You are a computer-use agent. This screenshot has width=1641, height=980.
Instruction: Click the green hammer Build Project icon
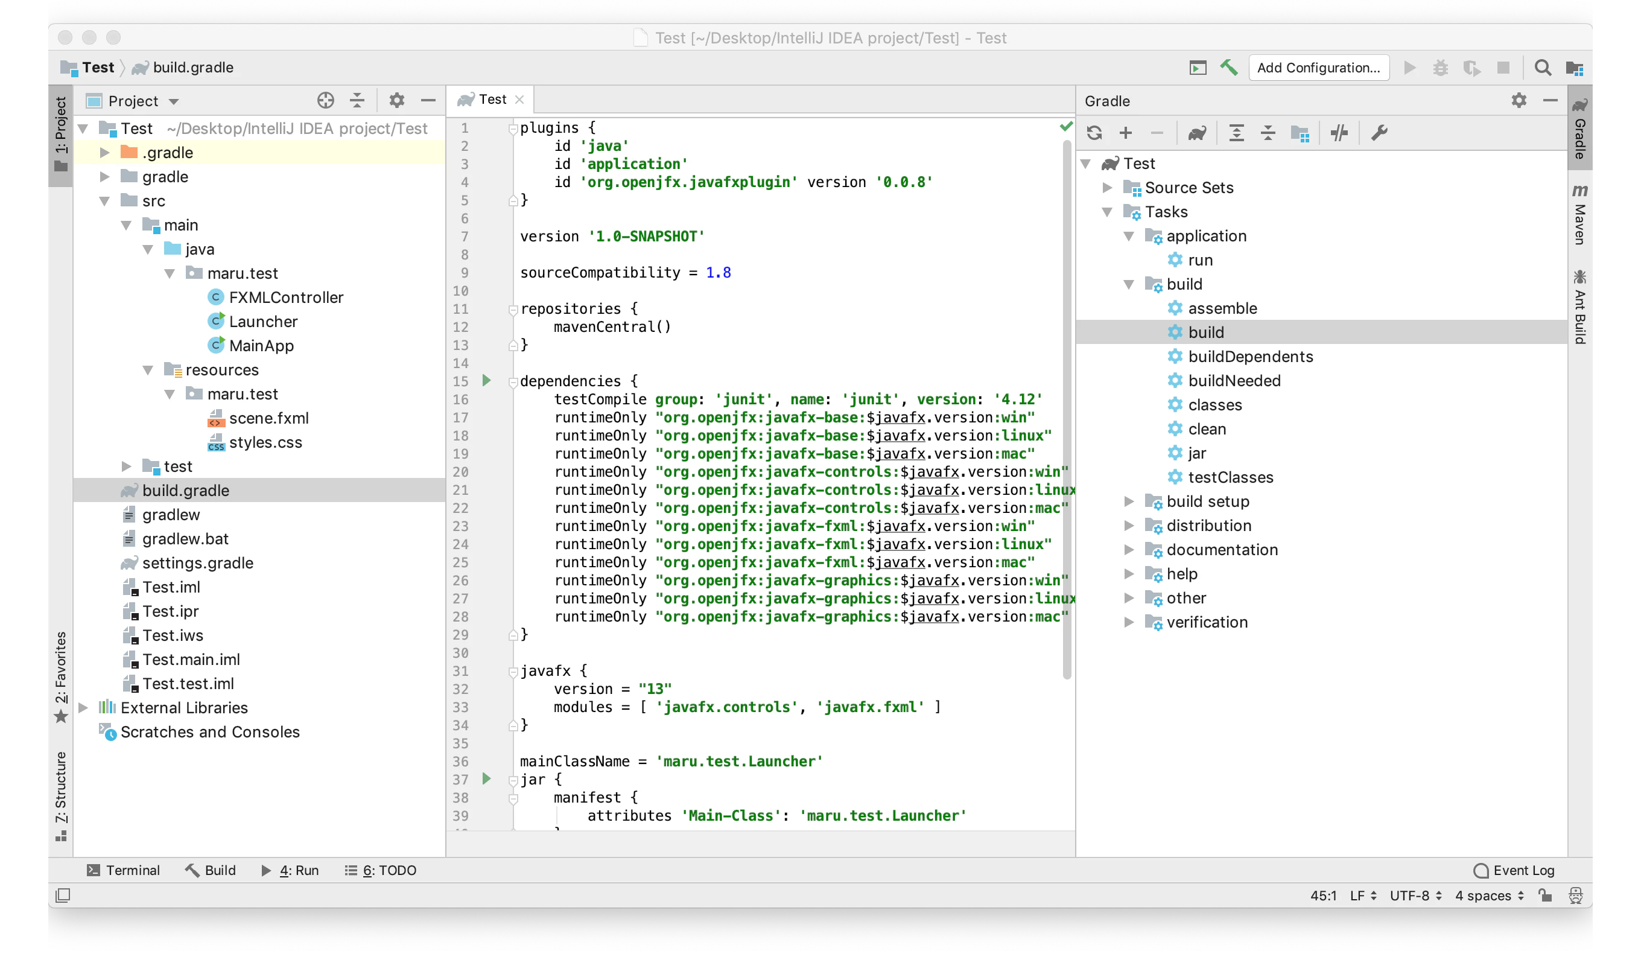1228,68
